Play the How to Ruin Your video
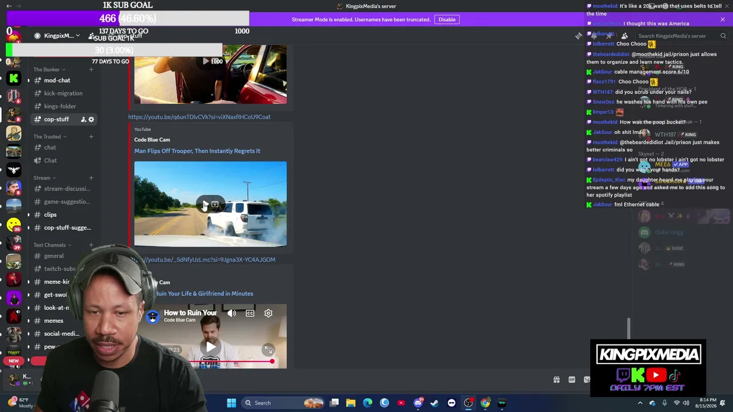Image resolution: width=733 pixels, height=412 pixels. coord(211,347)
